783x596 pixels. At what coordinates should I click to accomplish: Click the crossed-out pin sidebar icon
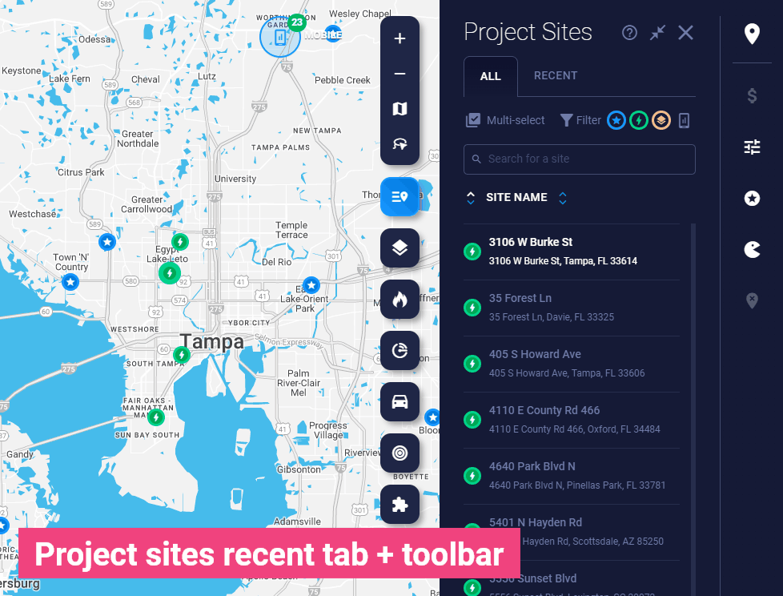click(x=752, y=300)
